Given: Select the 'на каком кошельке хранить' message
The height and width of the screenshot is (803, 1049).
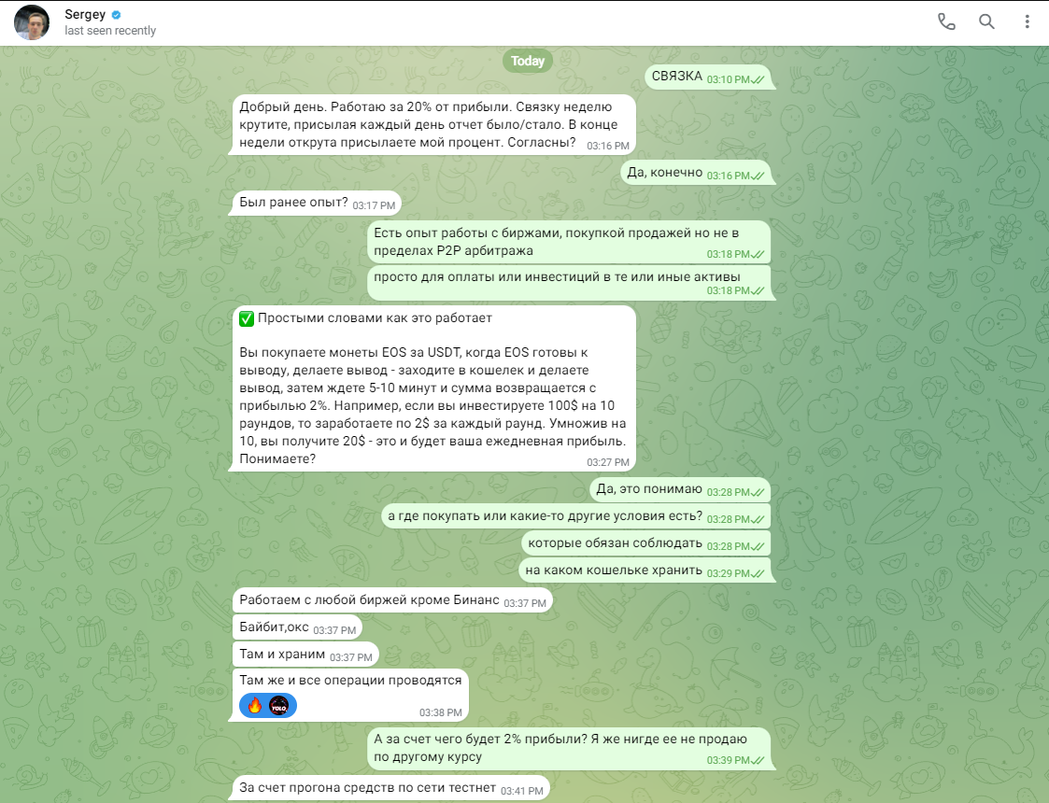Looking at the screenshot, I should 645,571.
